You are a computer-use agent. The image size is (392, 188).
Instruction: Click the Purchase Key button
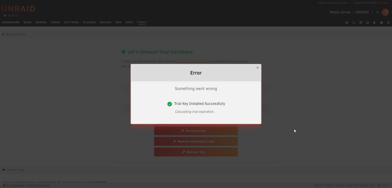click(196, 131)
